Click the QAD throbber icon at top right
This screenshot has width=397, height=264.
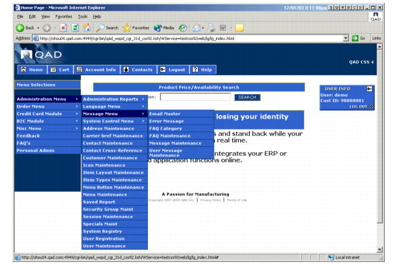pos(375,17)
